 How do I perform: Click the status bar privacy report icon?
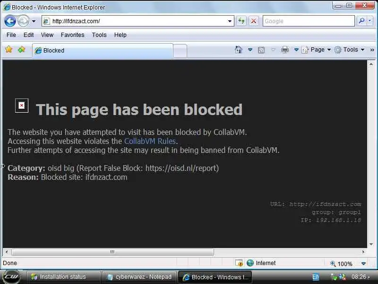[239, 263]
